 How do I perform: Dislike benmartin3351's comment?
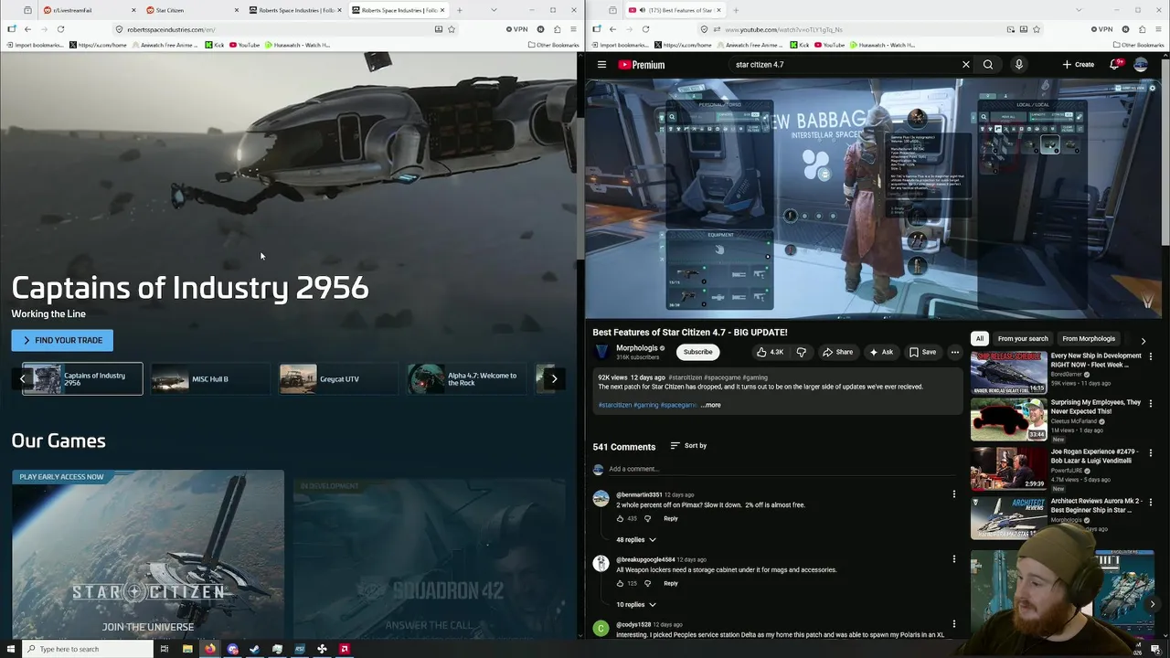click(647, 518)
